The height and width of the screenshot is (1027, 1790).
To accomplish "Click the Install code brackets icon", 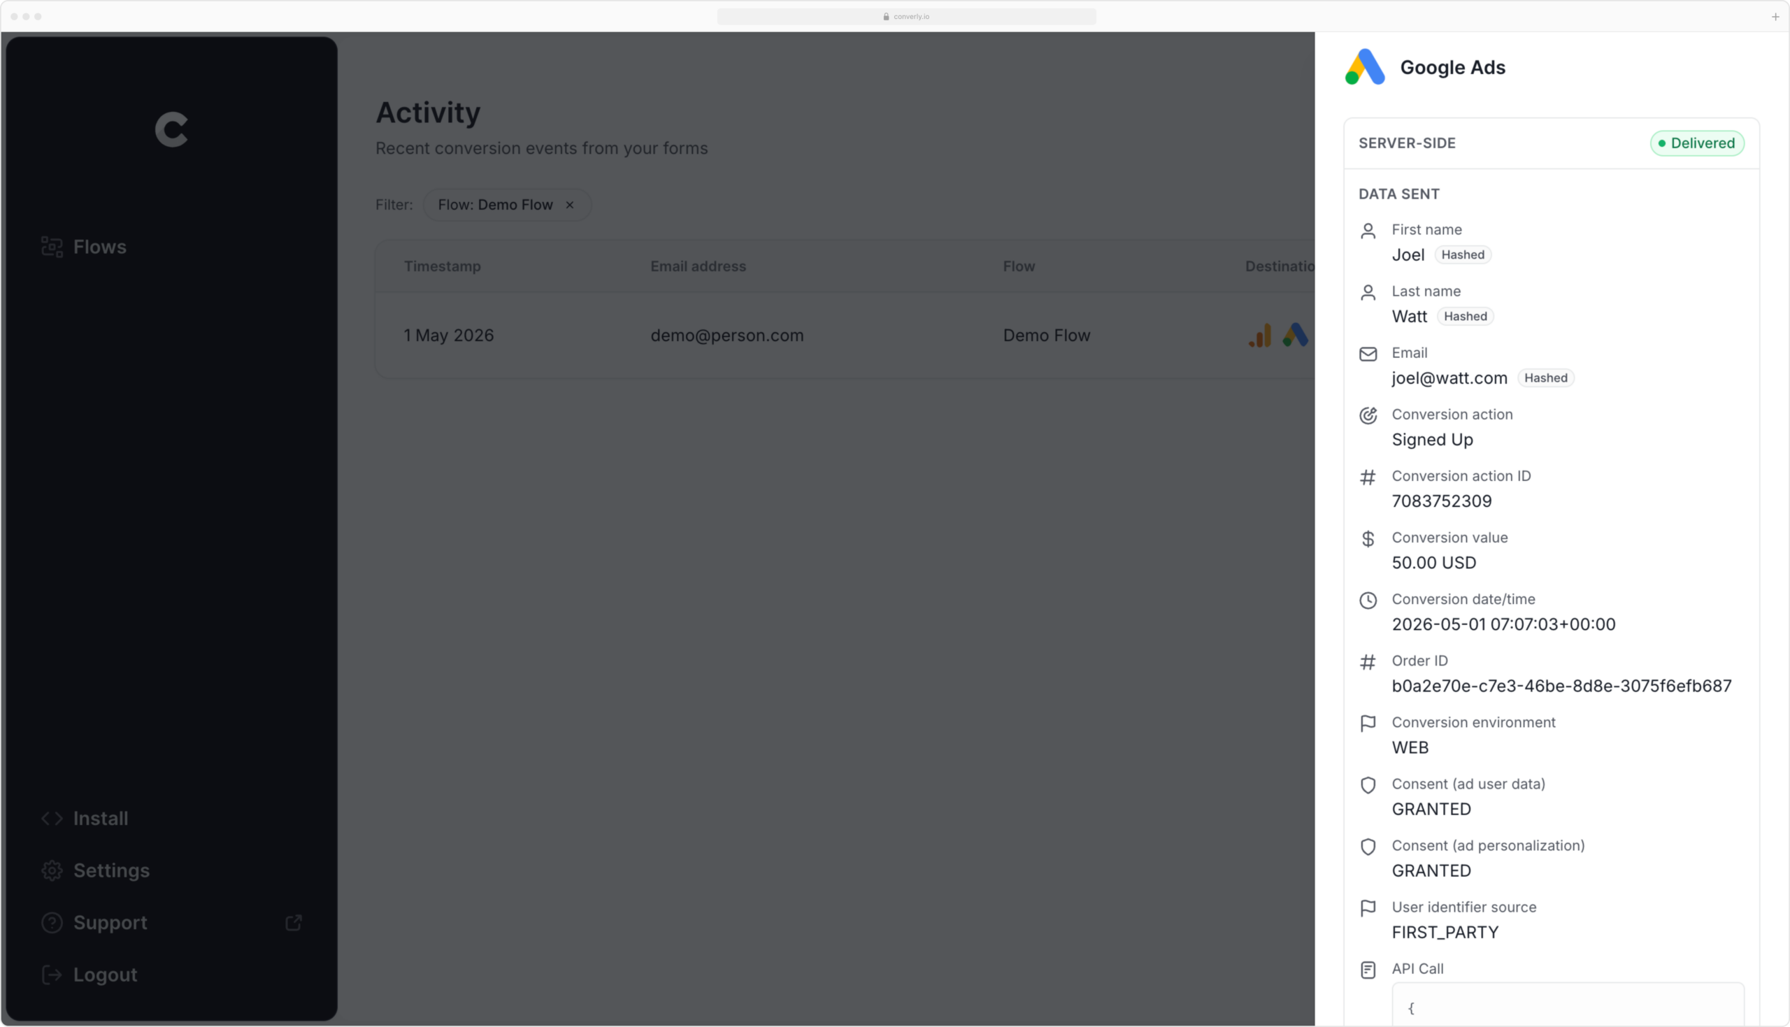I will (52, 818).
